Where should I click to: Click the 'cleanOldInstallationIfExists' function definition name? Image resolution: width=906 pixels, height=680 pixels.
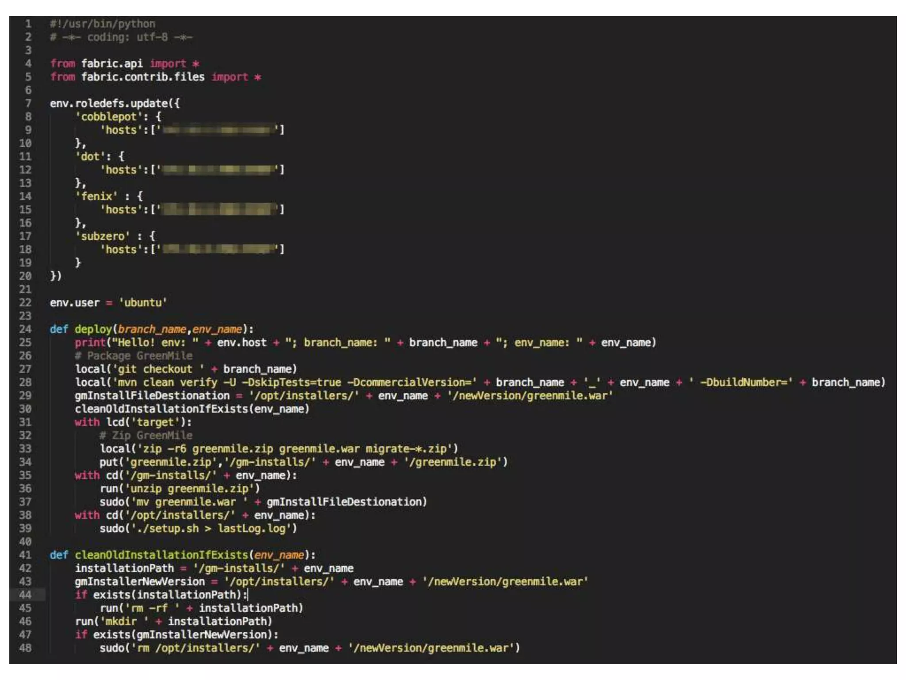[x=161, y=555]
